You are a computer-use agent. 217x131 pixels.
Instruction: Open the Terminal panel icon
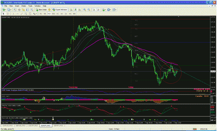click(27, 10)
